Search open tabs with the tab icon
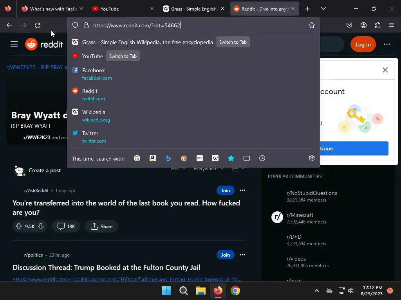Viewport: 401px width, 300px height. [x=247, y=159]
